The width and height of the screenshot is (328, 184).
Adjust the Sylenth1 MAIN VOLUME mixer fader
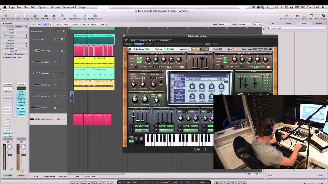pyautogui.click(x=255, y=83)
